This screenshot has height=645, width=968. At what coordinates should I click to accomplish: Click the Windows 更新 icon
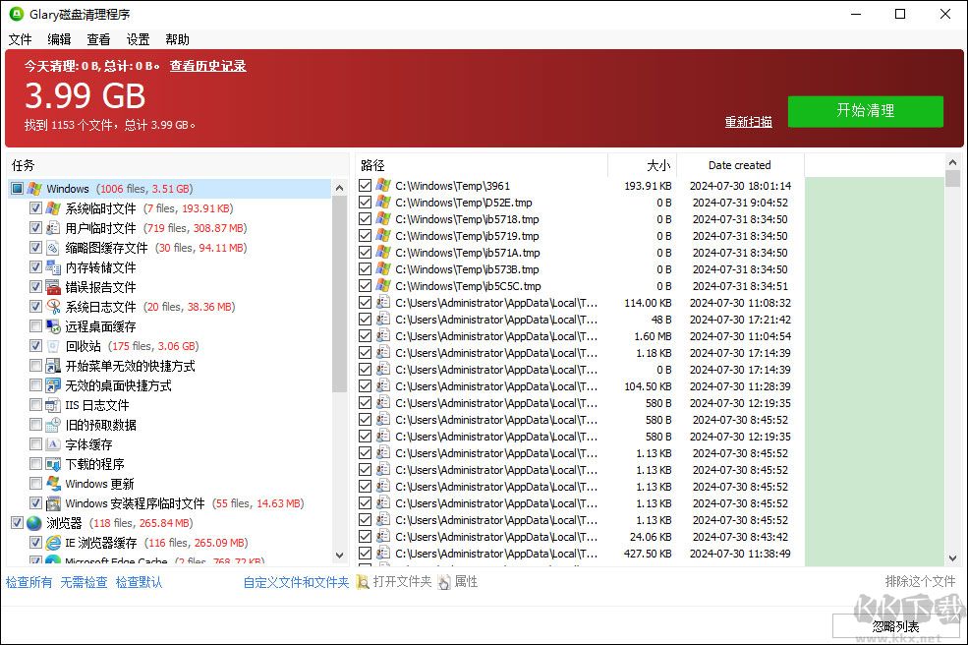click(x=54, y=484)
